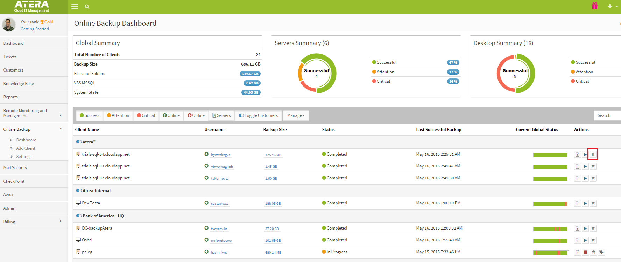The height and width of the screenshot is (262, 621).
Task: Click global status bar for DC-backupAtera
Action: [x=551, y=229]
